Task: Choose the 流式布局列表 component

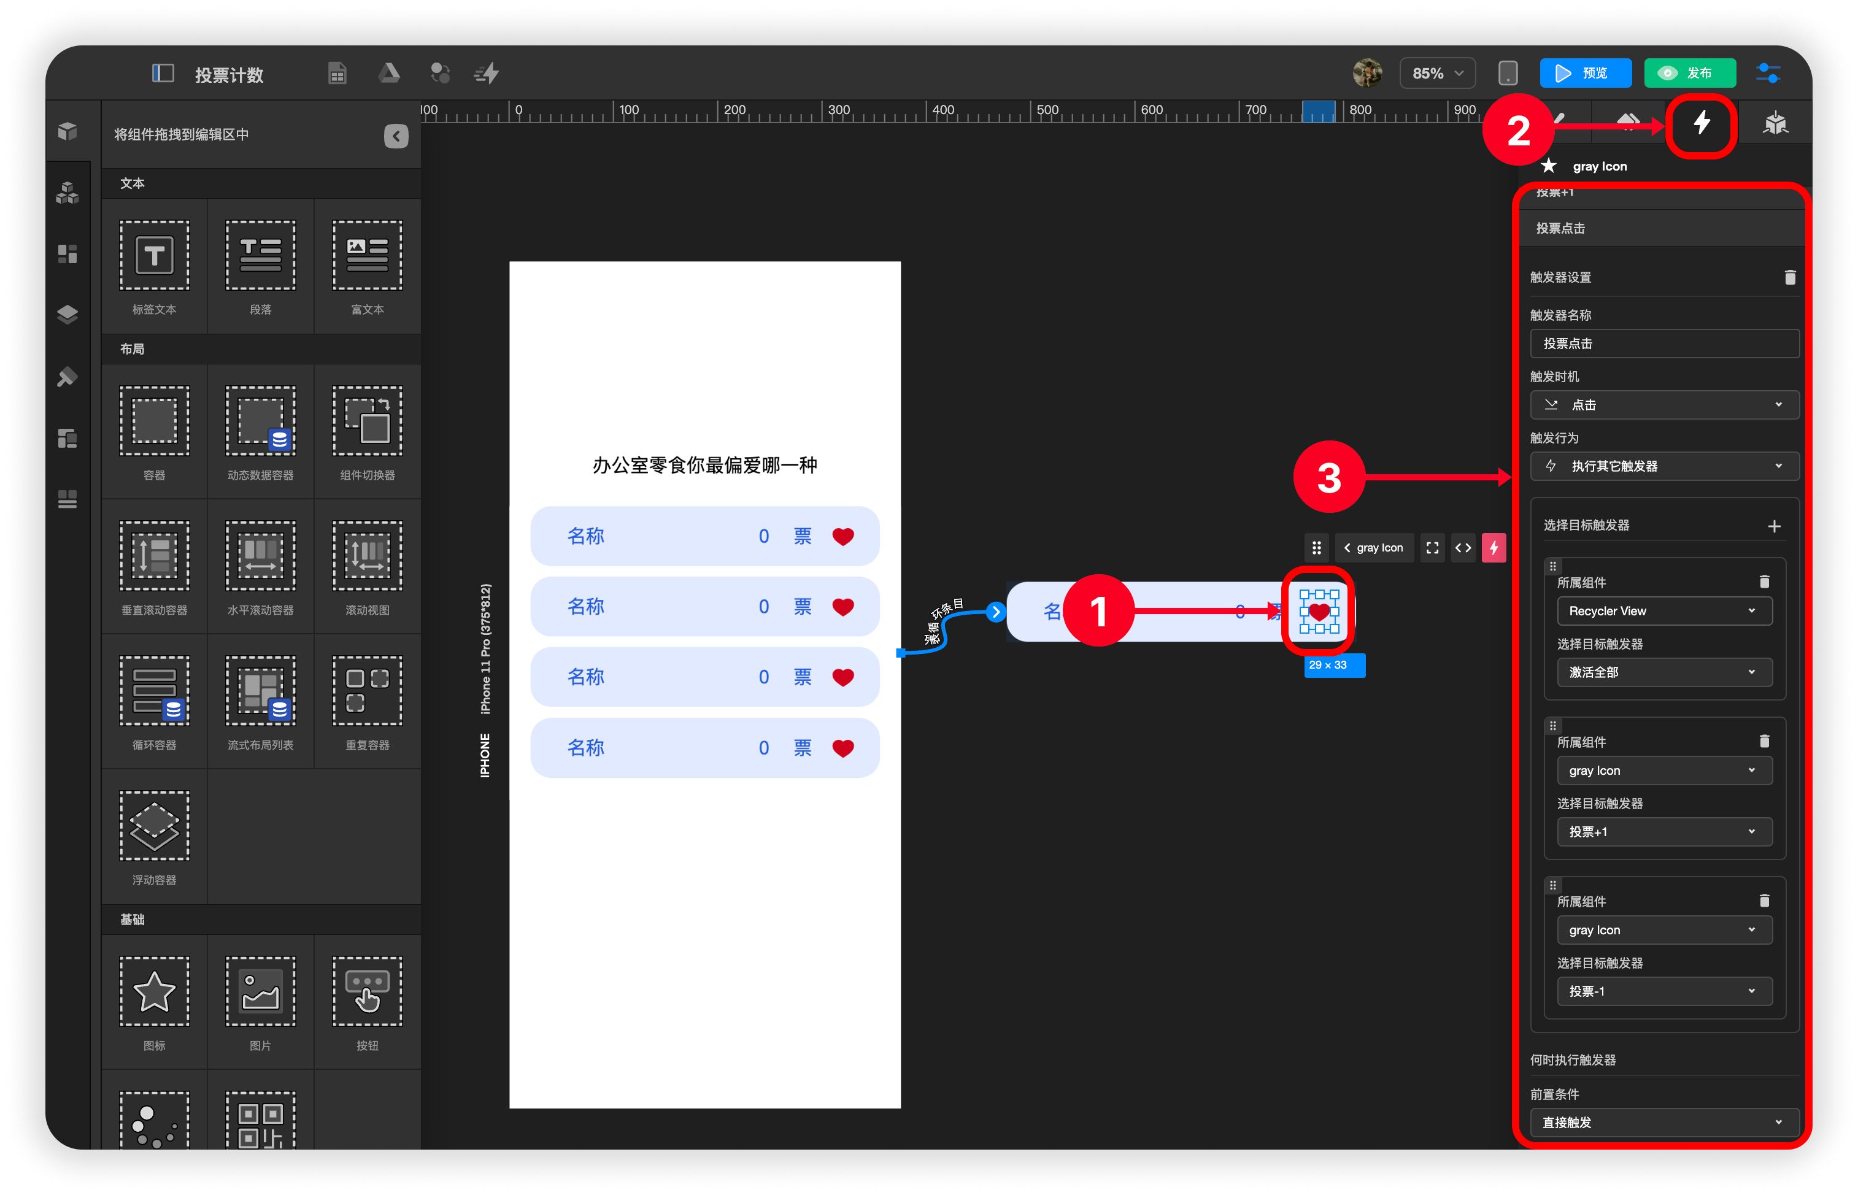Action: pos(261,702)
